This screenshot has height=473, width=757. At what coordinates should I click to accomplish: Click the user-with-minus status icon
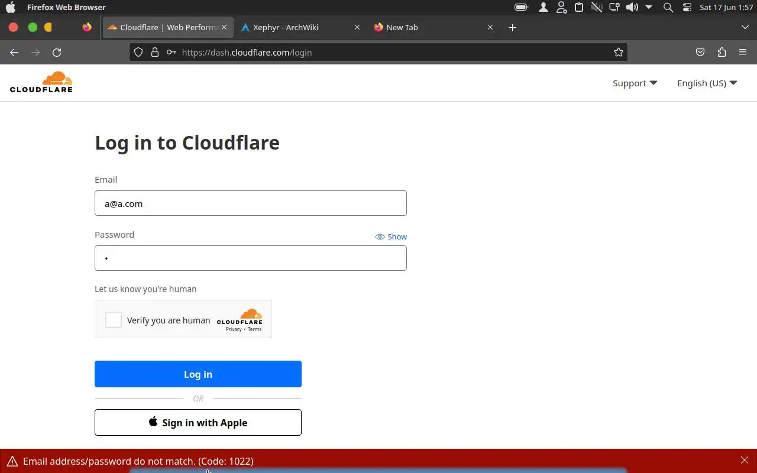561,8
